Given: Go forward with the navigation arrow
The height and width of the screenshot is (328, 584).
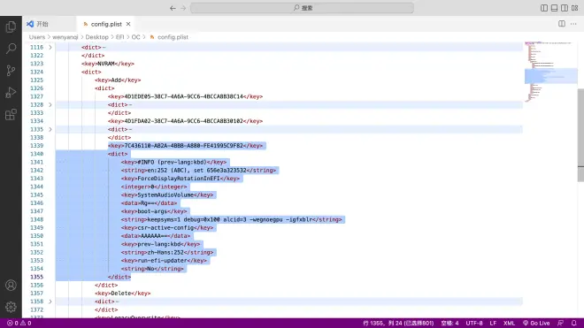Looking at the screenshot, I should pos(183,8).
